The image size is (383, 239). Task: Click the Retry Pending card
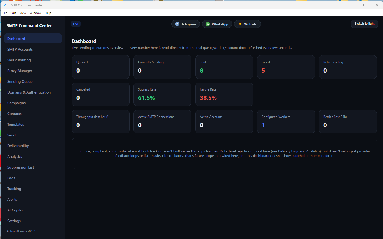tap(348, 67)
